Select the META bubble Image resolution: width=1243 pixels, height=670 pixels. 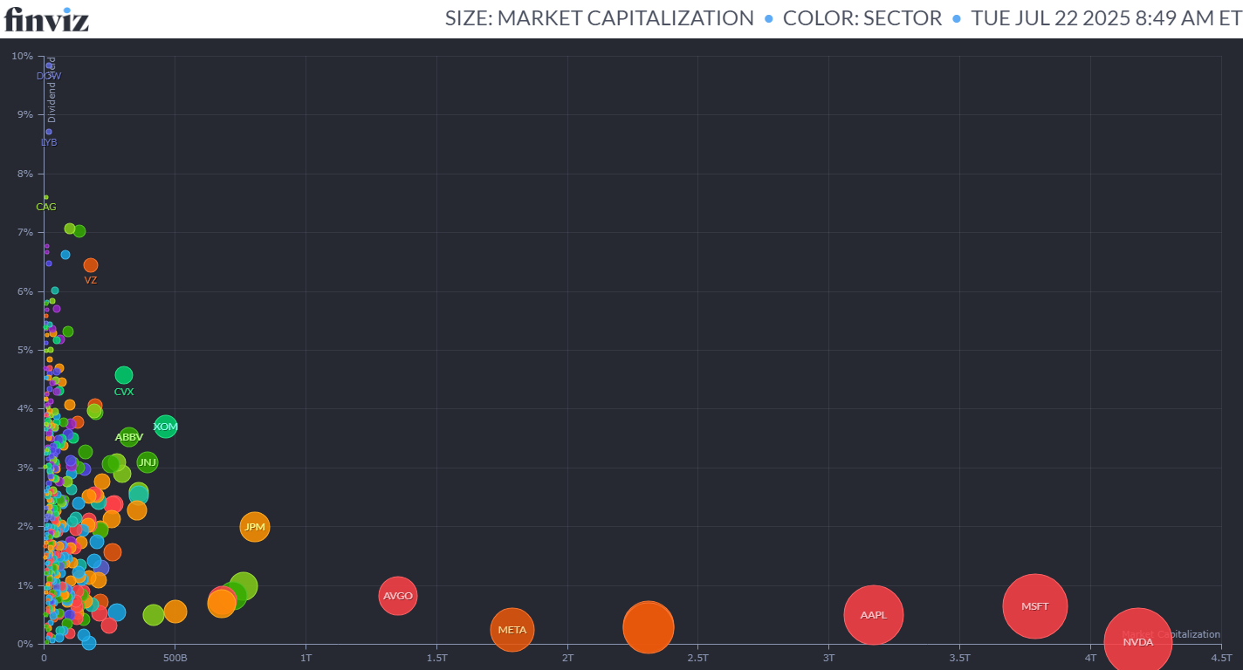tap(512, 630)
